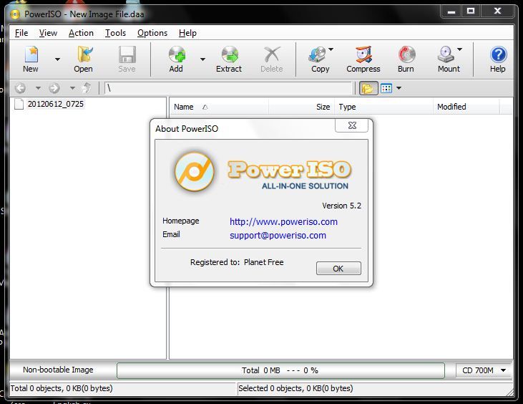
Task: Select the 20120612_0725 tree item
Action: pos(55,104)
